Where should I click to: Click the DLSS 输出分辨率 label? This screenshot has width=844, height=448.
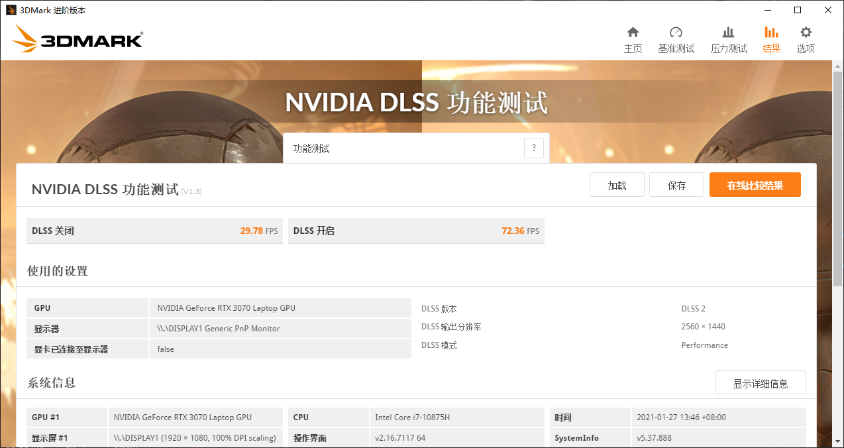point(451,327)
